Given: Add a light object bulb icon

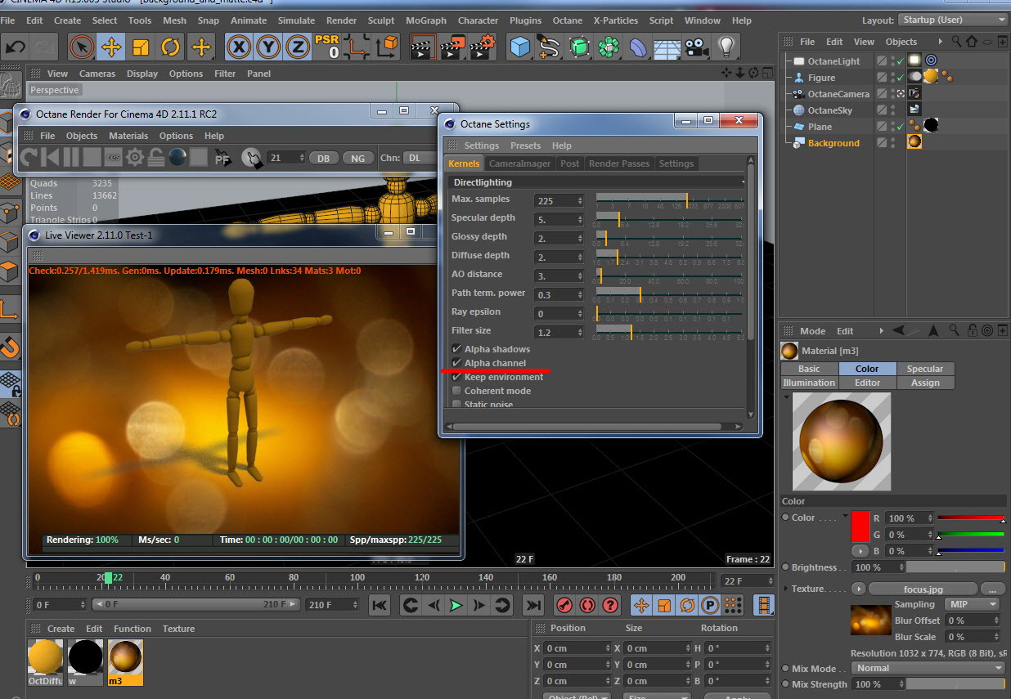Looking at the screenshot, I should (x=725, y=47).
